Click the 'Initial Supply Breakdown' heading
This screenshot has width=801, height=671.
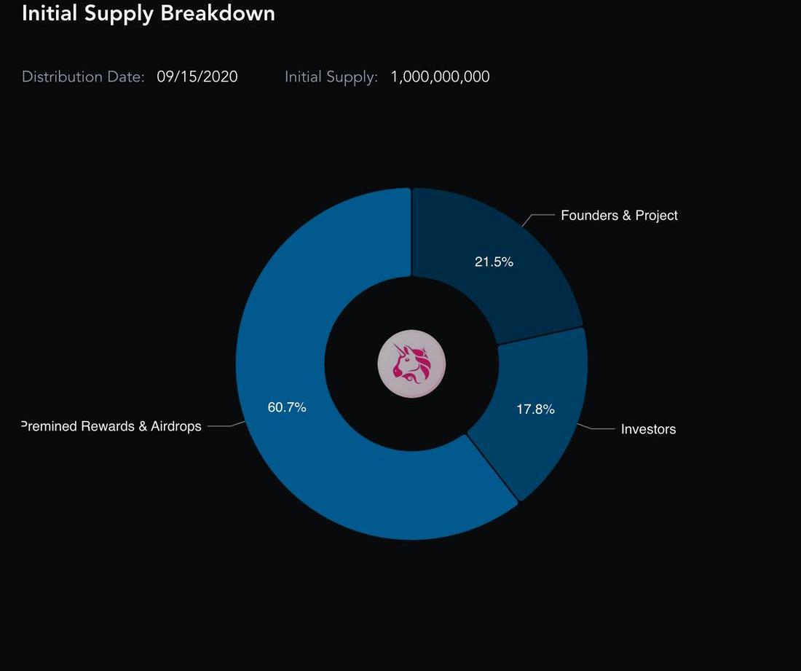coord(149,13)
